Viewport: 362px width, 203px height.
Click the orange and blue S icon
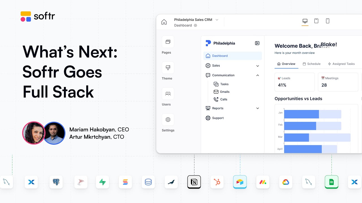click(x=125, y=182)
